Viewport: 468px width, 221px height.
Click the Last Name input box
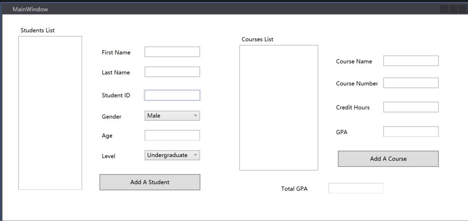[172, 72]
